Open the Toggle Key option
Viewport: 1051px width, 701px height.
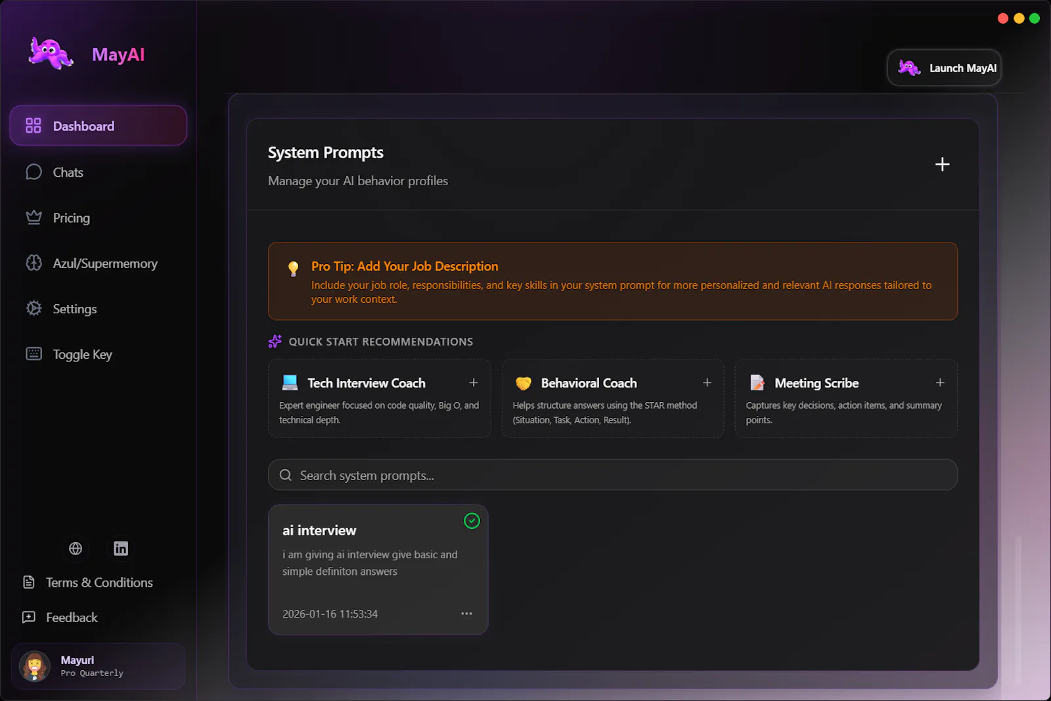[82, 354]
